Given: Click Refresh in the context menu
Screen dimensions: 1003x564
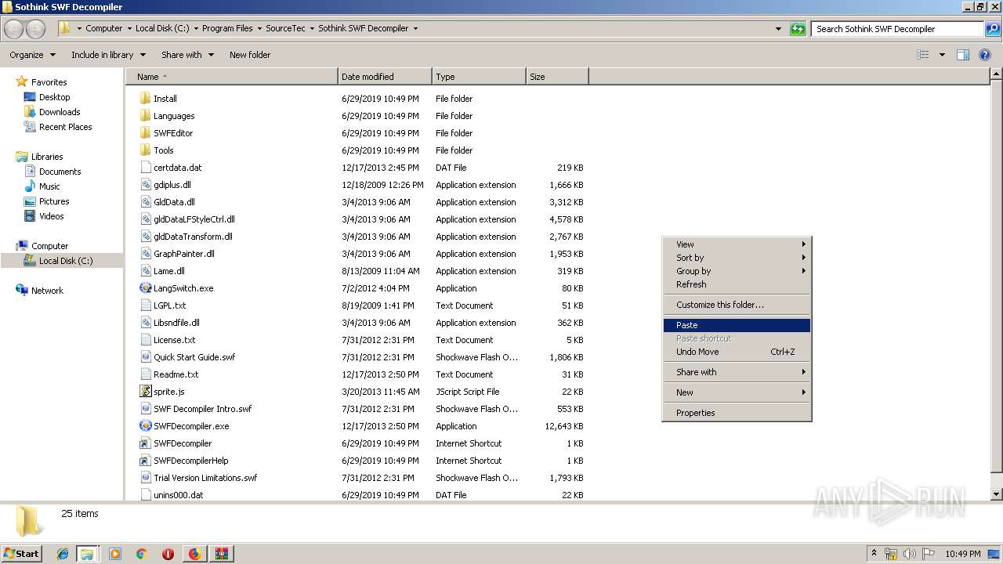Looking at the screenshot, I should [x=737, y=284].
